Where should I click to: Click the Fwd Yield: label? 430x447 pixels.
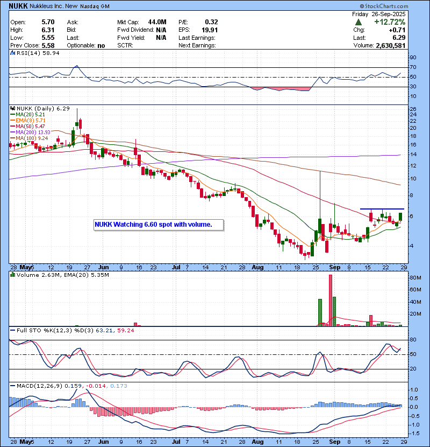click(x=131, y=38)
